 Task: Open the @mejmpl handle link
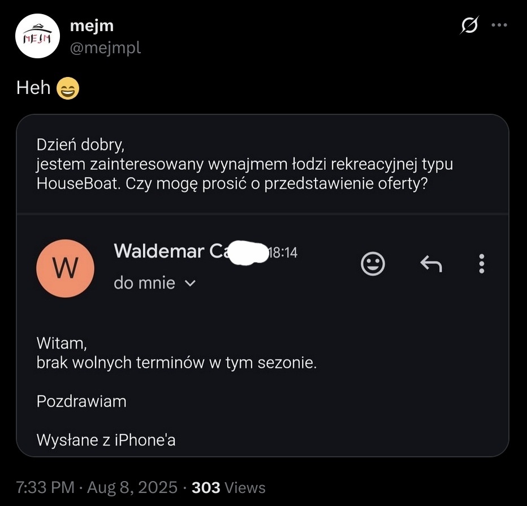click(106, 48)
